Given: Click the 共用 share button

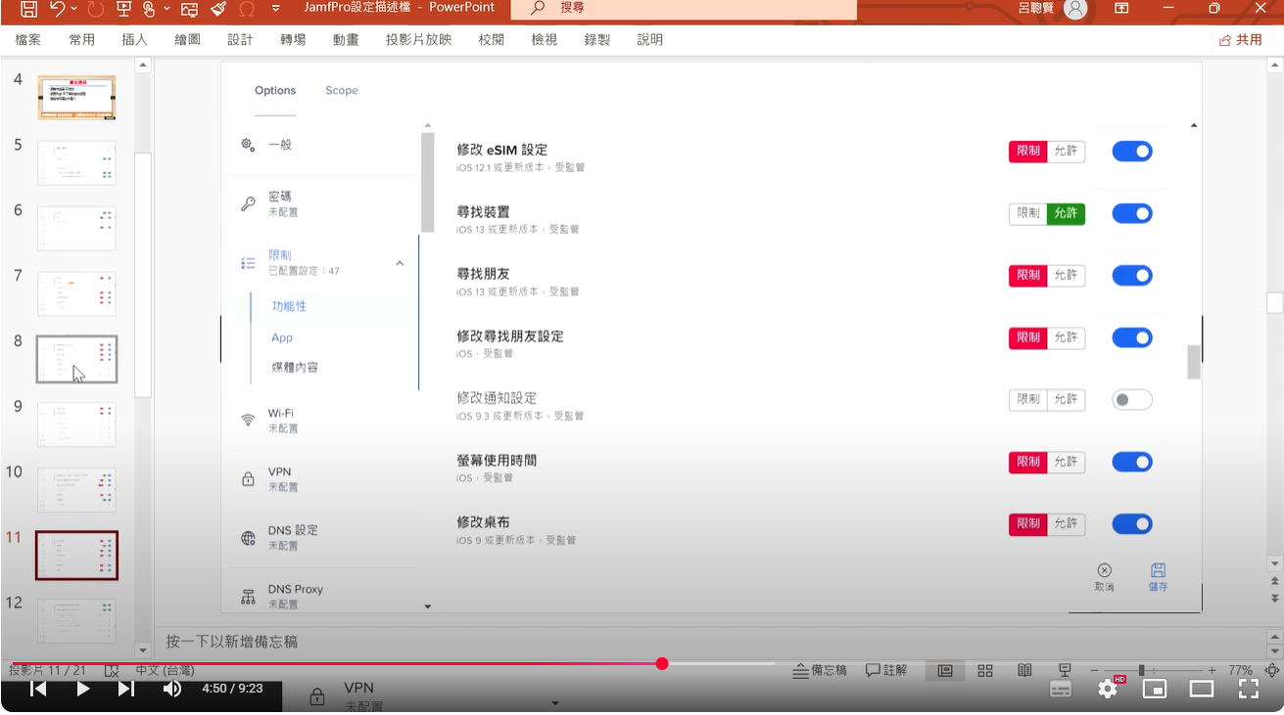Looking at the screenshot, I should pos(1241,40).
